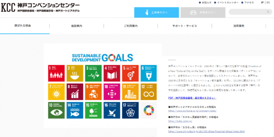Switch language to EN
The width and height of the screenshot is (274, 137).
(268, 3)
